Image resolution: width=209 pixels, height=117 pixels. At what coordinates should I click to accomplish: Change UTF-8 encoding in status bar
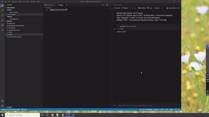point(162,110)
